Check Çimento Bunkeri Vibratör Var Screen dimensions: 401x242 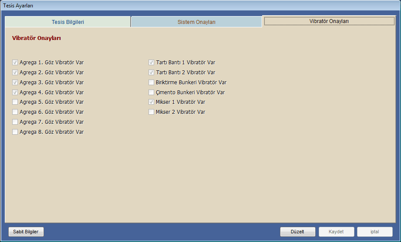click(x=152, y=93)
